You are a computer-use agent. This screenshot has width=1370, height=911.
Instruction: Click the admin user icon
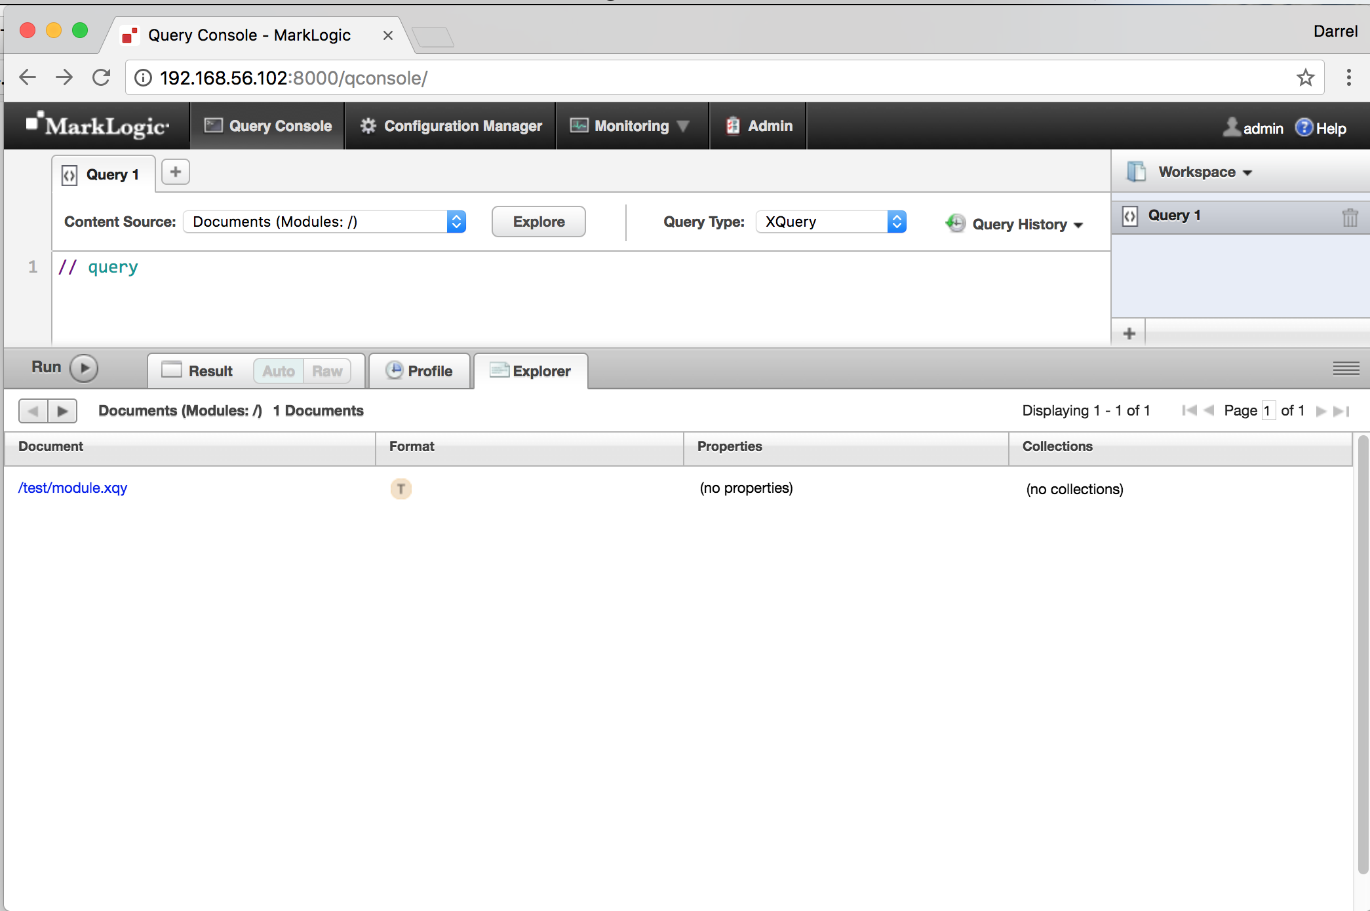click(x=1232, y=127)
